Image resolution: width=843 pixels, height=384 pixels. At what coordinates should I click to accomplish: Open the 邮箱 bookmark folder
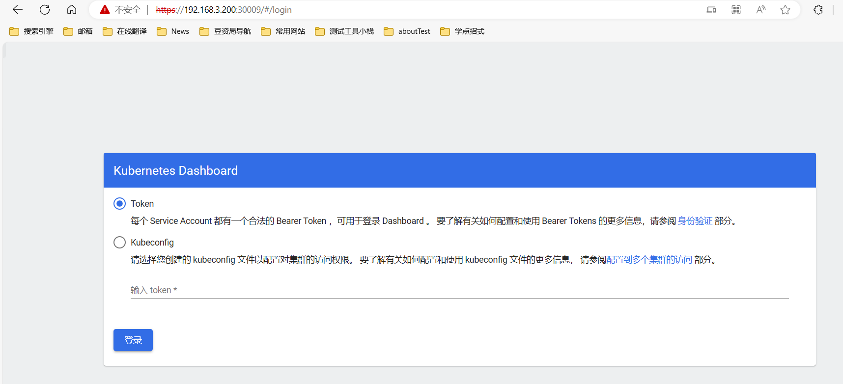[x=78, y=31]
